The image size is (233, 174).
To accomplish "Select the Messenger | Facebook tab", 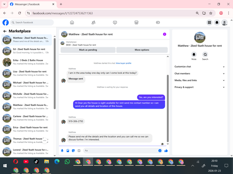I will coord(32,4).
